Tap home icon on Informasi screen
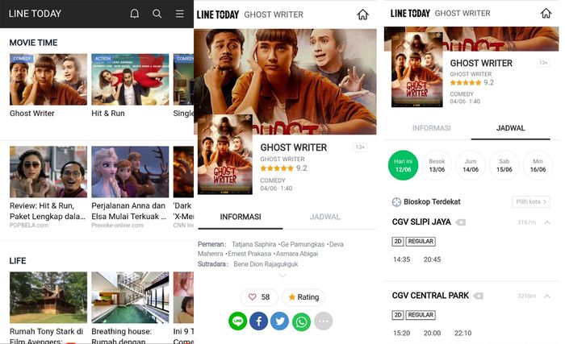 tap(362, 15)
